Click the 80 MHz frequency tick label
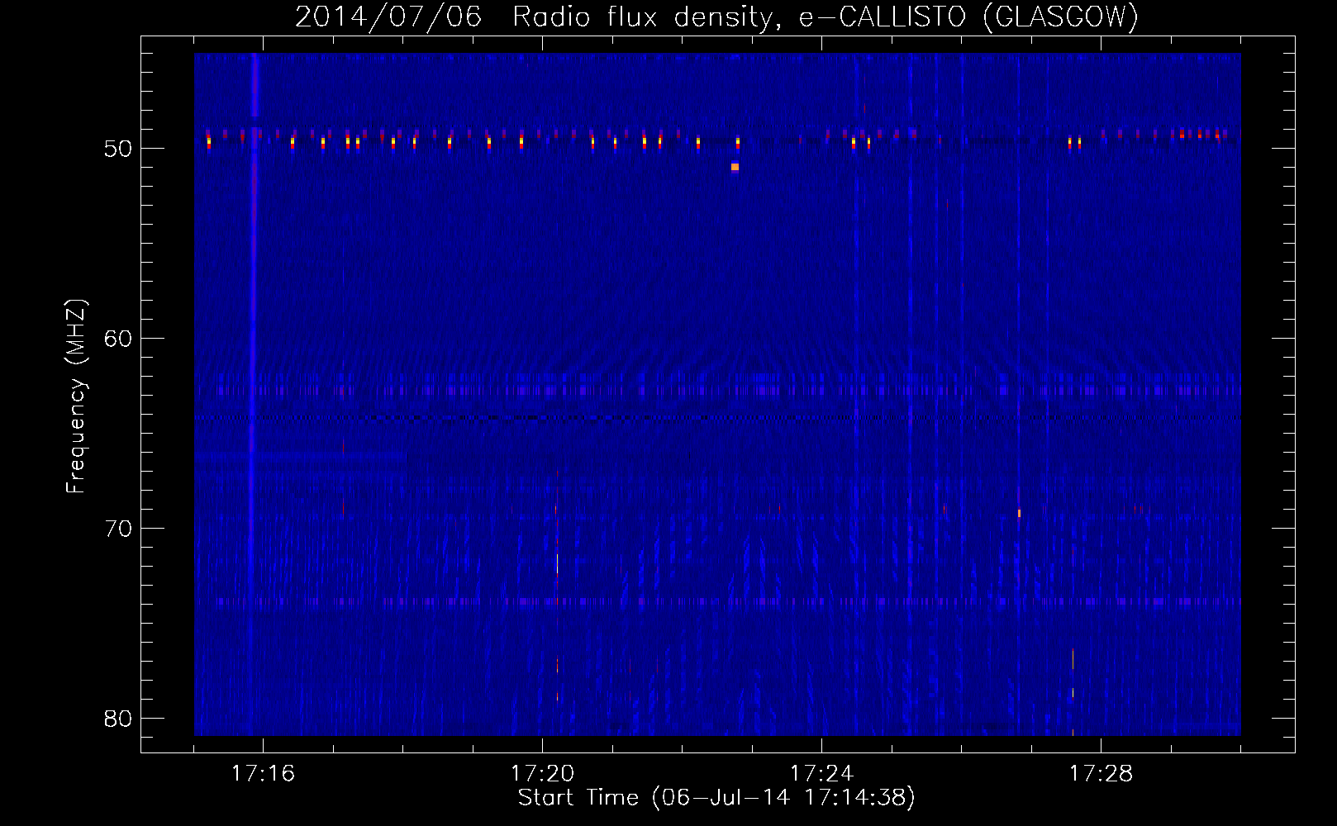The width and height of the screenshot is (1337, 826). pyautogui.click(x=118, y=719)
